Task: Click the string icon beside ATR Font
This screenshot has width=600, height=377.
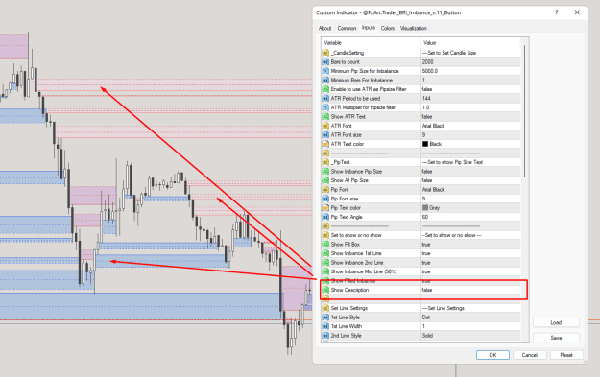Action: click(x=325, y=126)
